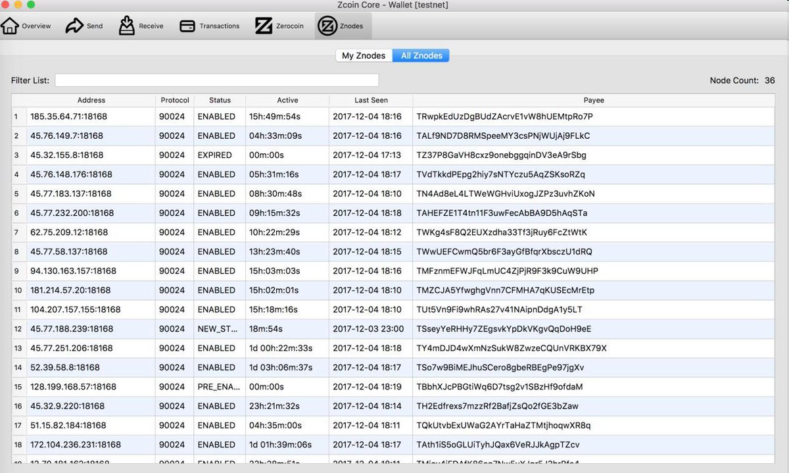
Task: Click active time 15h:49m:54s
Action: (275, 116)
